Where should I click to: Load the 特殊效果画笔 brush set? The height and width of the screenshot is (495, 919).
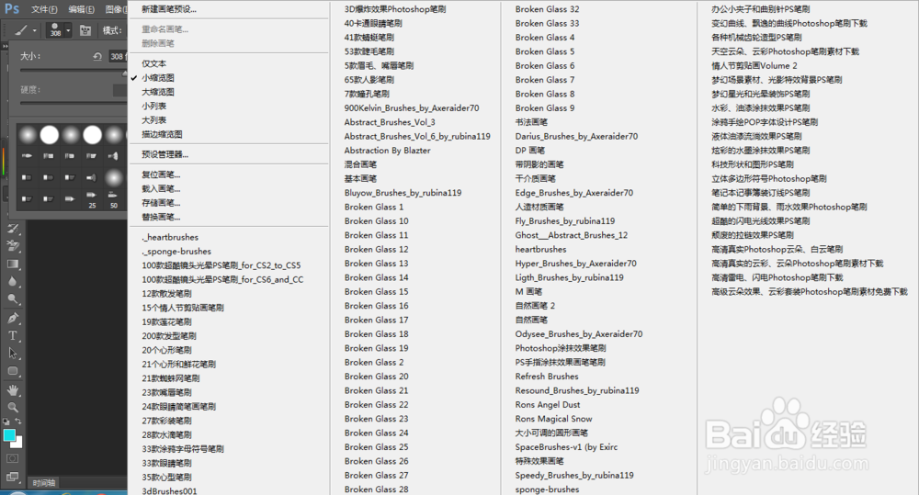pos(539,461)
